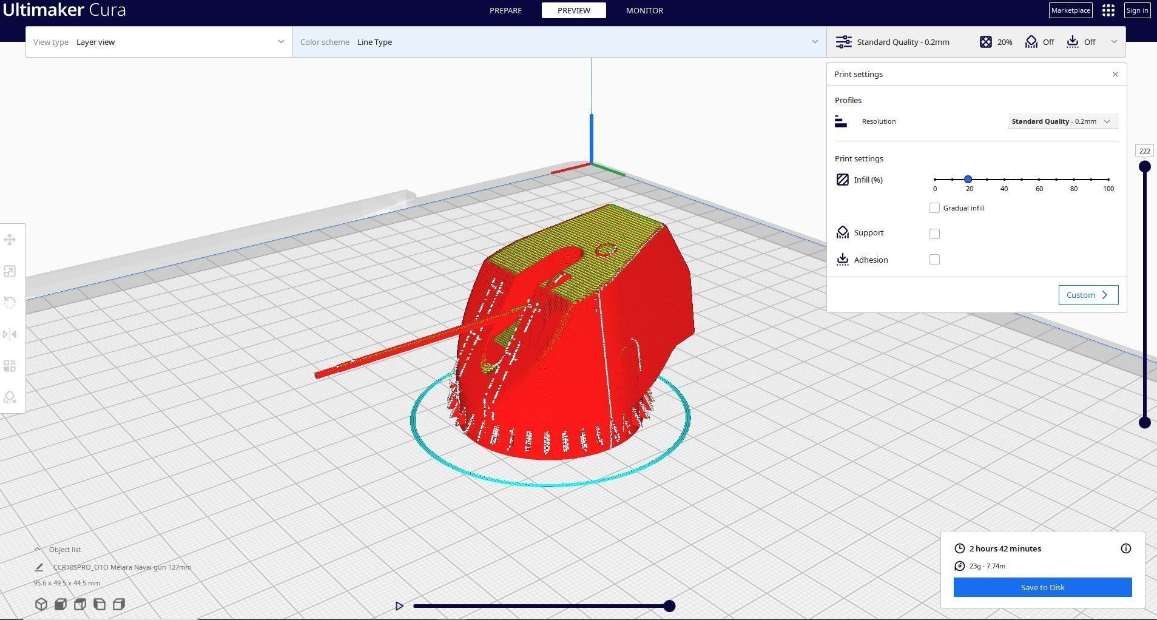Viewport: 1157px width, 620px height.
Task: Switch to the PREPARE stage
Action: [x=505, y=10]
